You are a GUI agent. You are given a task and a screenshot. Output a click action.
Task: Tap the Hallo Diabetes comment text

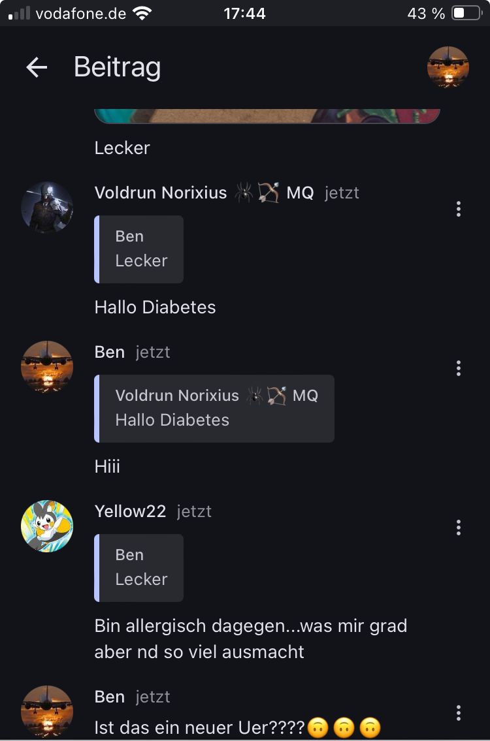[155, 307]
